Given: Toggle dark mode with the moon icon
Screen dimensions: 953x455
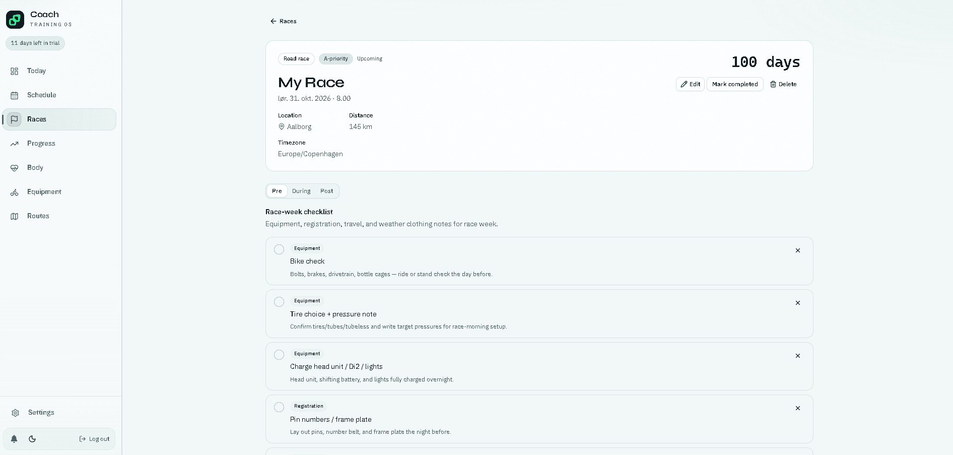Looking at the screenshot, I should (x=32, y=439).
